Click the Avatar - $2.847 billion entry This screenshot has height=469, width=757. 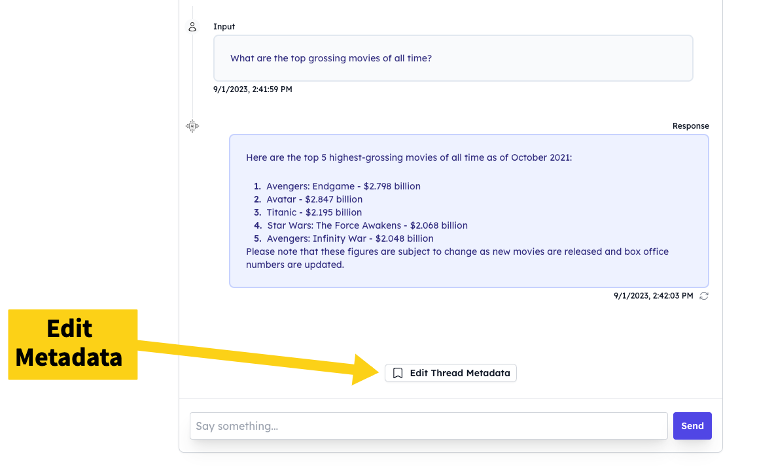[314, 199]
